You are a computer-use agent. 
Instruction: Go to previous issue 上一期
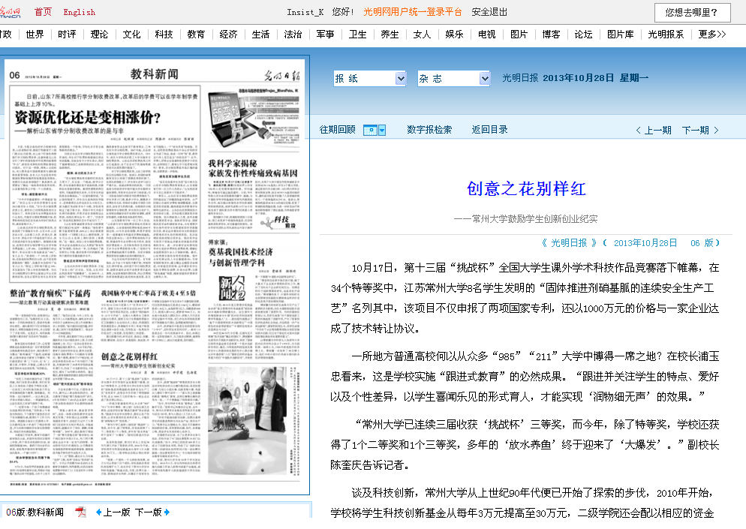[x=653, y=130]
